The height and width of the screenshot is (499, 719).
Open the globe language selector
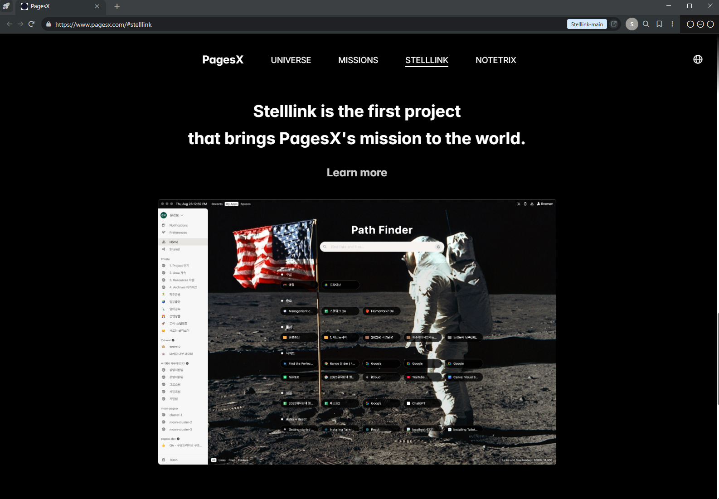coord(698,59)
